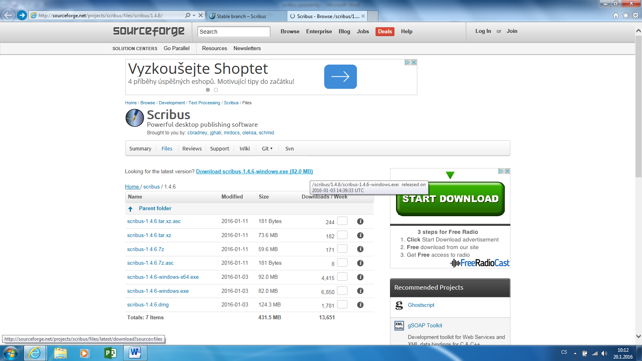This screenshot has height=361, width=642.
Task: Click the downloads box for scribus-1.4.6.7z
Action: tap(342, 248)
